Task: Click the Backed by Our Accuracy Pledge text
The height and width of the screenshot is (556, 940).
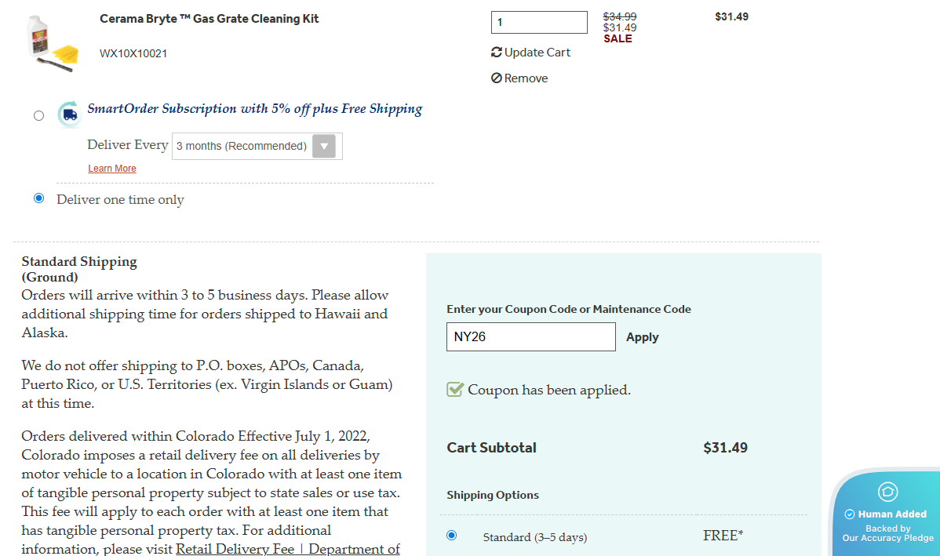Action: pyautogui.click(x=888, y=533)
